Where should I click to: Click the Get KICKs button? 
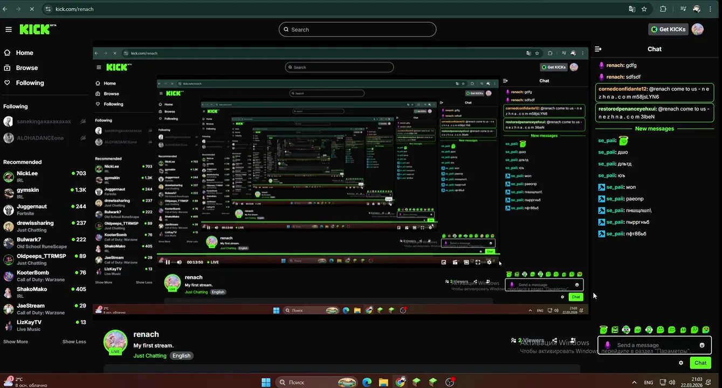tap(669, 29)
